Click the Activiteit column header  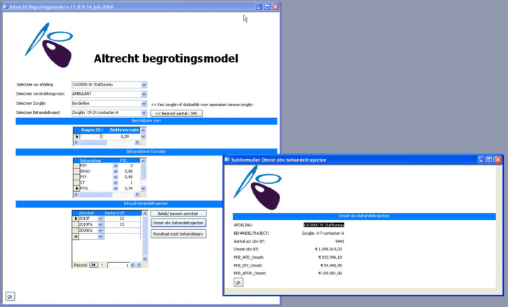point(88,213)
